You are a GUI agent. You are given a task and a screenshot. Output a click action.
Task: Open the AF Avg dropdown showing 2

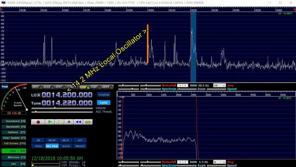pyautogui.click(x=219, y=162)
